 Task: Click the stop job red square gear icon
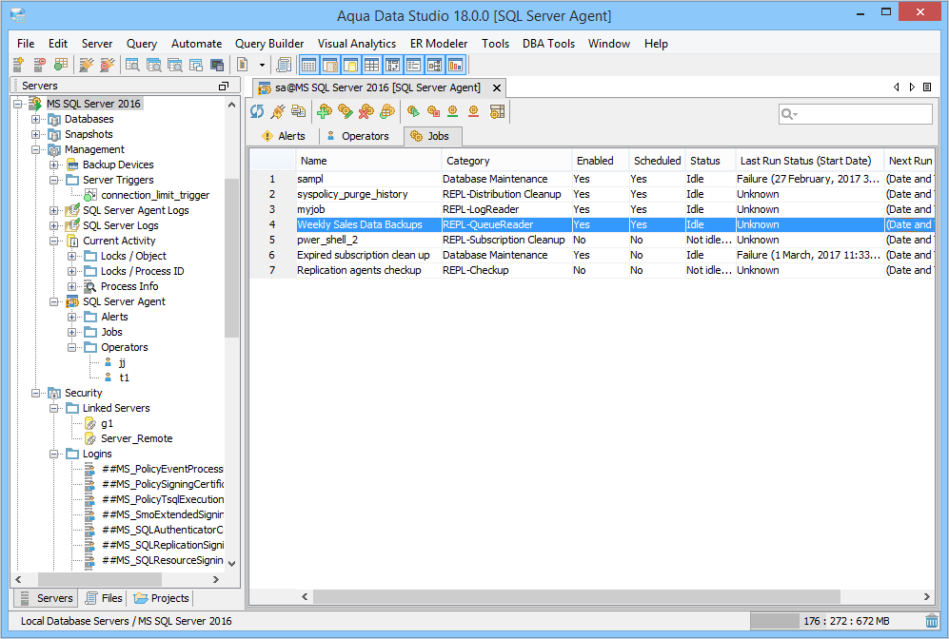[x=433, y=111]
